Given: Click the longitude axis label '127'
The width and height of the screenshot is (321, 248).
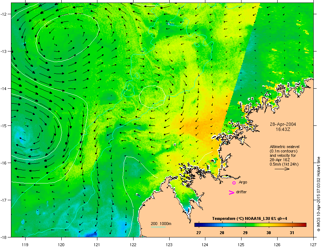Looking at the screenshot, I should pos(313,244).
